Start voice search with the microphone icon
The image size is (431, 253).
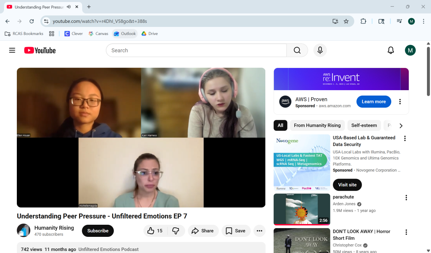click(320, 50)
